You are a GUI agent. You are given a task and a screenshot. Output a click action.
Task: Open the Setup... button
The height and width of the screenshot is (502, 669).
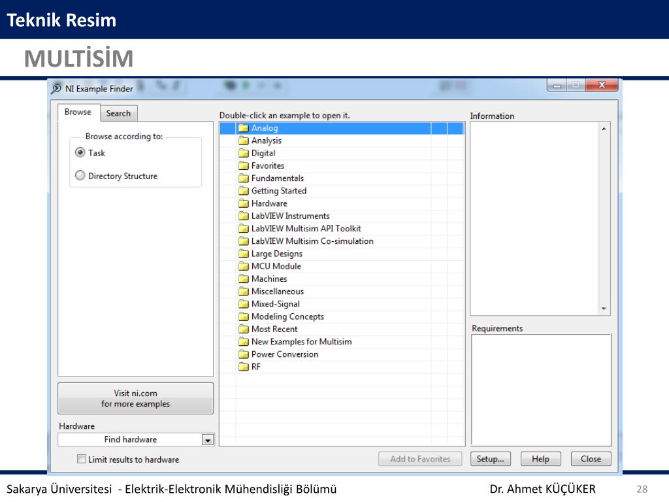[491, 459]
